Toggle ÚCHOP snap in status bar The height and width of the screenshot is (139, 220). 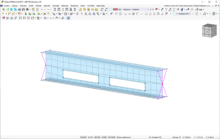tap(83, 137)
